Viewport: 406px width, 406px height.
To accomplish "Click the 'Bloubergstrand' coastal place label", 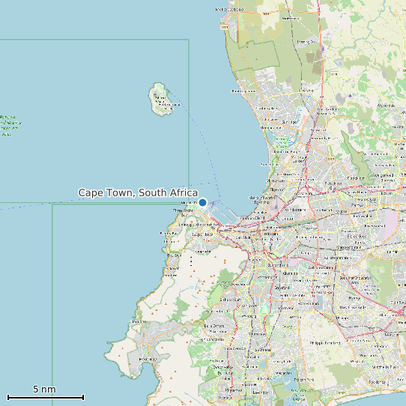I will pyautogui.click(x=243, y=91).
